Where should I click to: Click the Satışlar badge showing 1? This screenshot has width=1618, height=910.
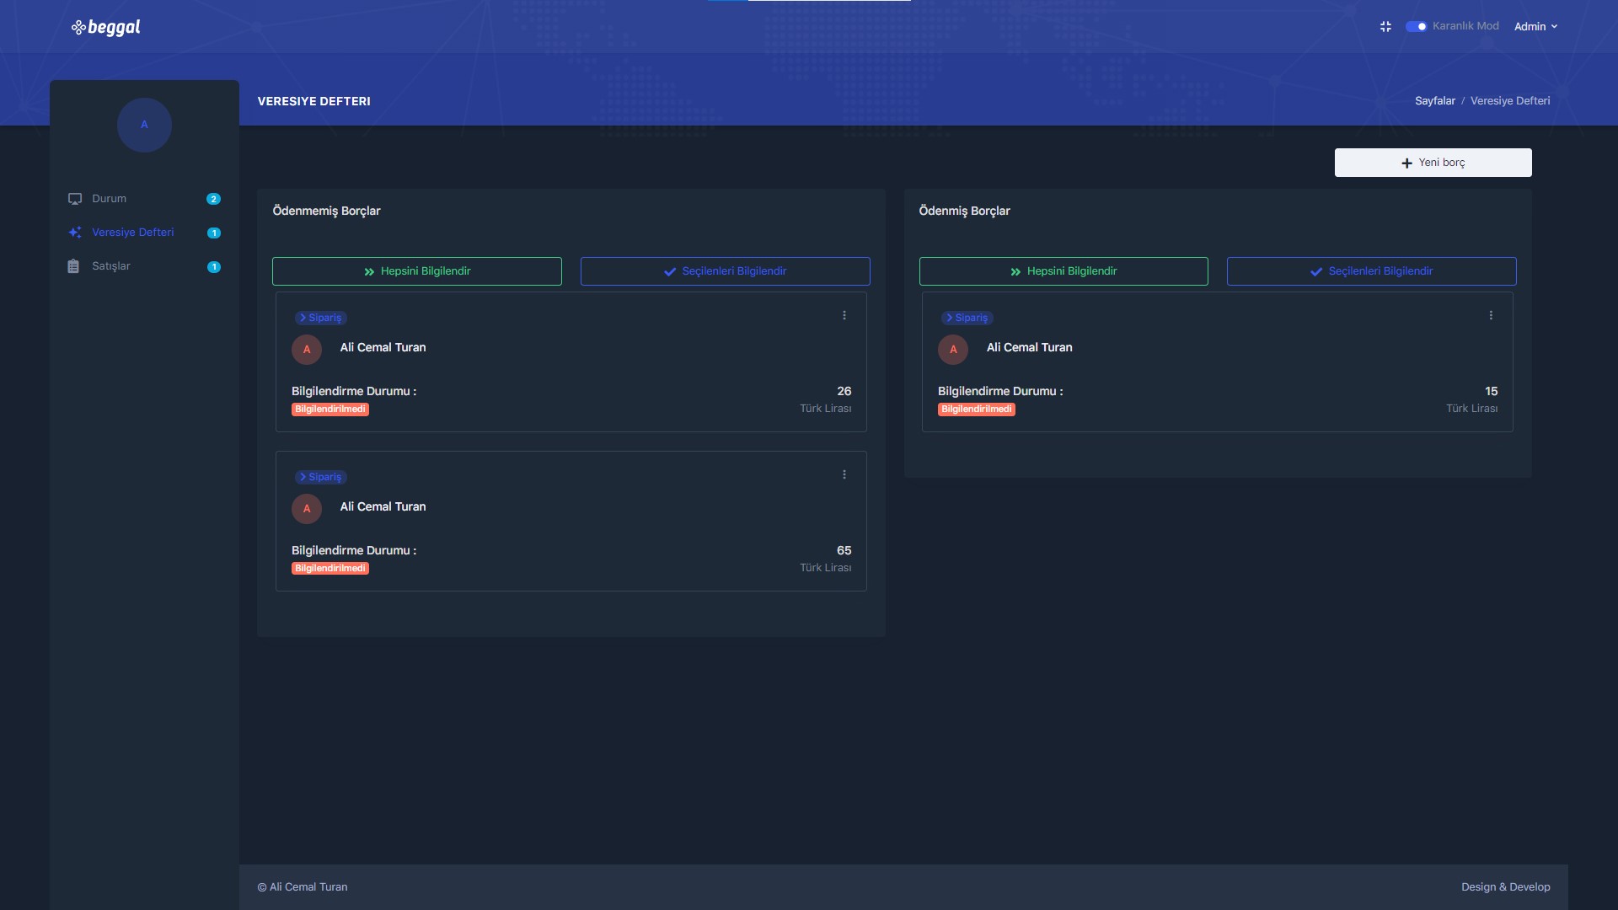click(x=213, y=266)
